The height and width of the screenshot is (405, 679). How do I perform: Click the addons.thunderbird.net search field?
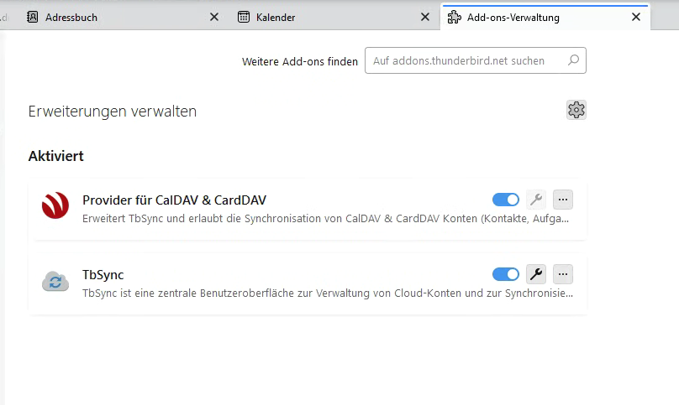(x=466, y=60)
